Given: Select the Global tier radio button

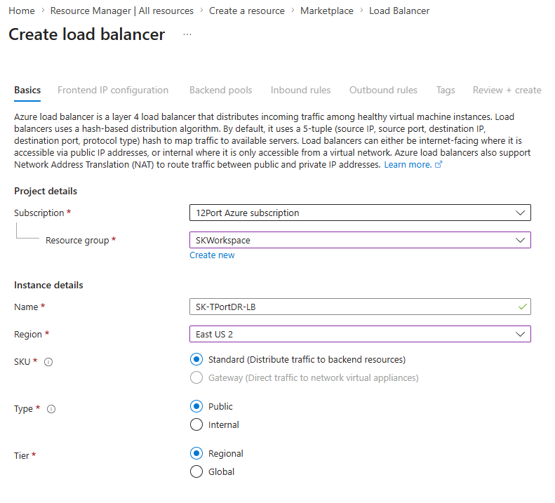Looking at the screenshot, I should pos(196,471).
